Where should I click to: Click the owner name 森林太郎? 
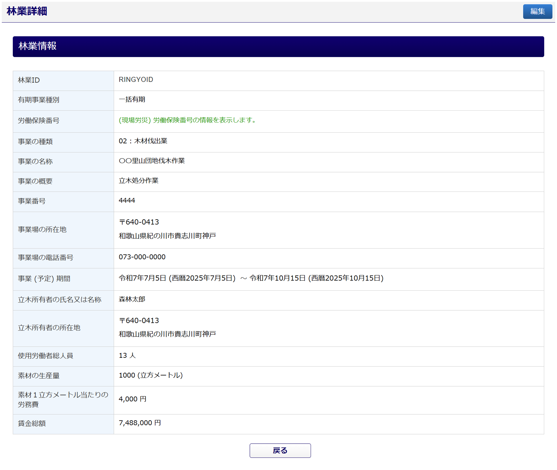tap(132, 299)
